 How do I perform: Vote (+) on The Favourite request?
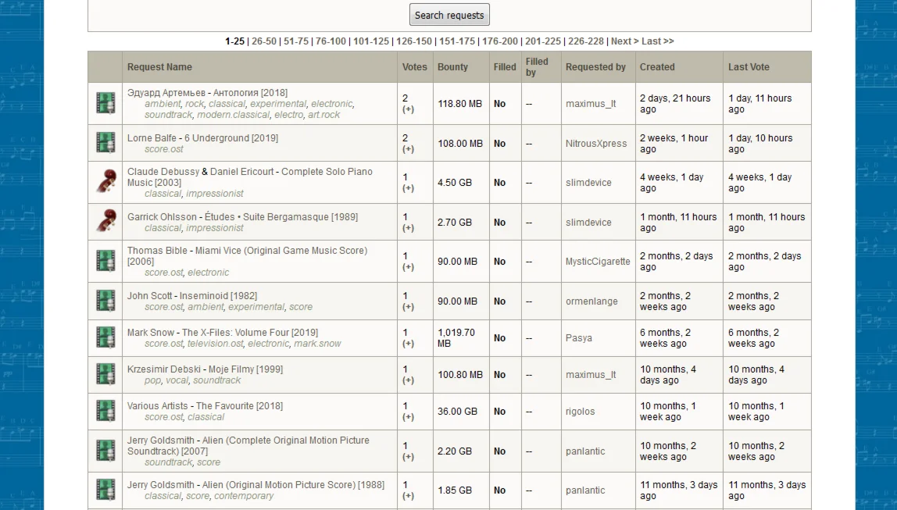click(x=408, y=417)
